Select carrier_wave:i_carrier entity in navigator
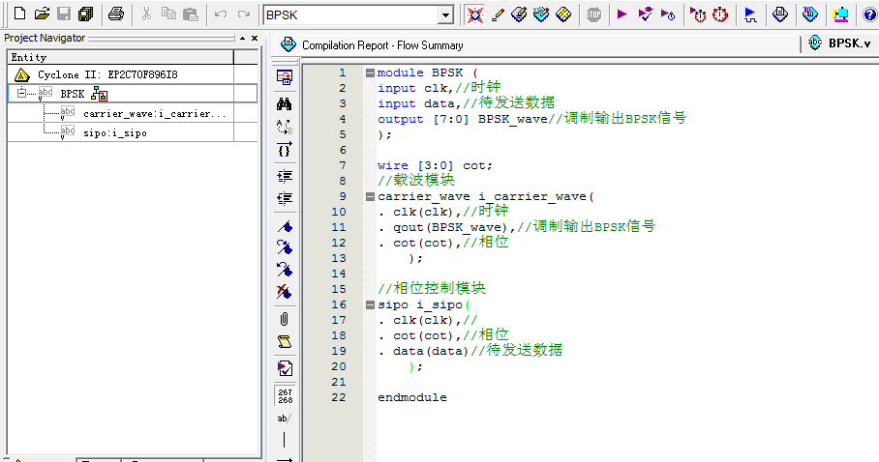The width and height of the screenshot is (879, 462). [x=155, y=113]
